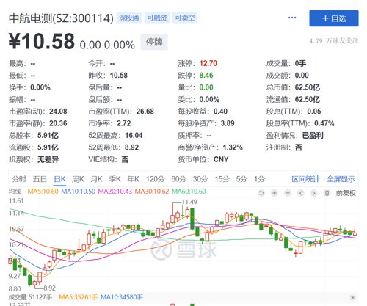
Task: Click the 商誉/净资产 value 1.32%
Action: tap(233, 147)
